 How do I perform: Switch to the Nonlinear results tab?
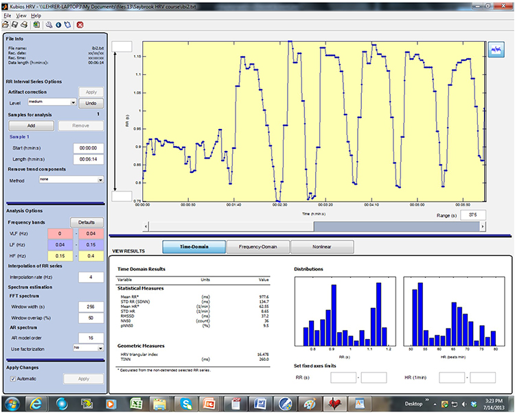317,246
